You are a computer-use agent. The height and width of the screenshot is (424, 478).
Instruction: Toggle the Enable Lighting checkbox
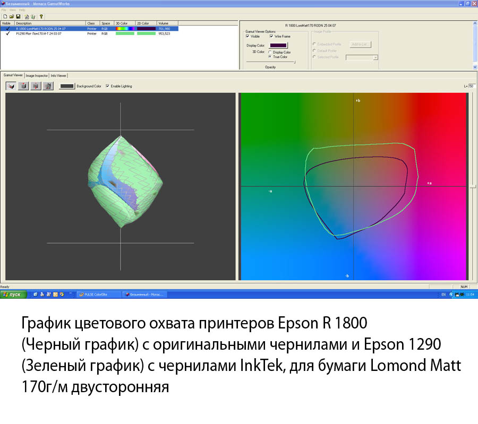(x=107, y=86)
